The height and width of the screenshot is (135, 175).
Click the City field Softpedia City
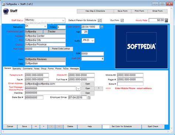coord(45,40)
